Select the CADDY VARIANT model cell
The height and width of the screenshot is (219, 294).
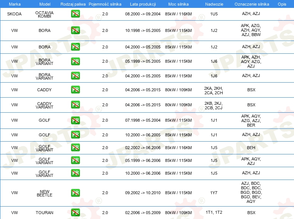coord(44,105)
